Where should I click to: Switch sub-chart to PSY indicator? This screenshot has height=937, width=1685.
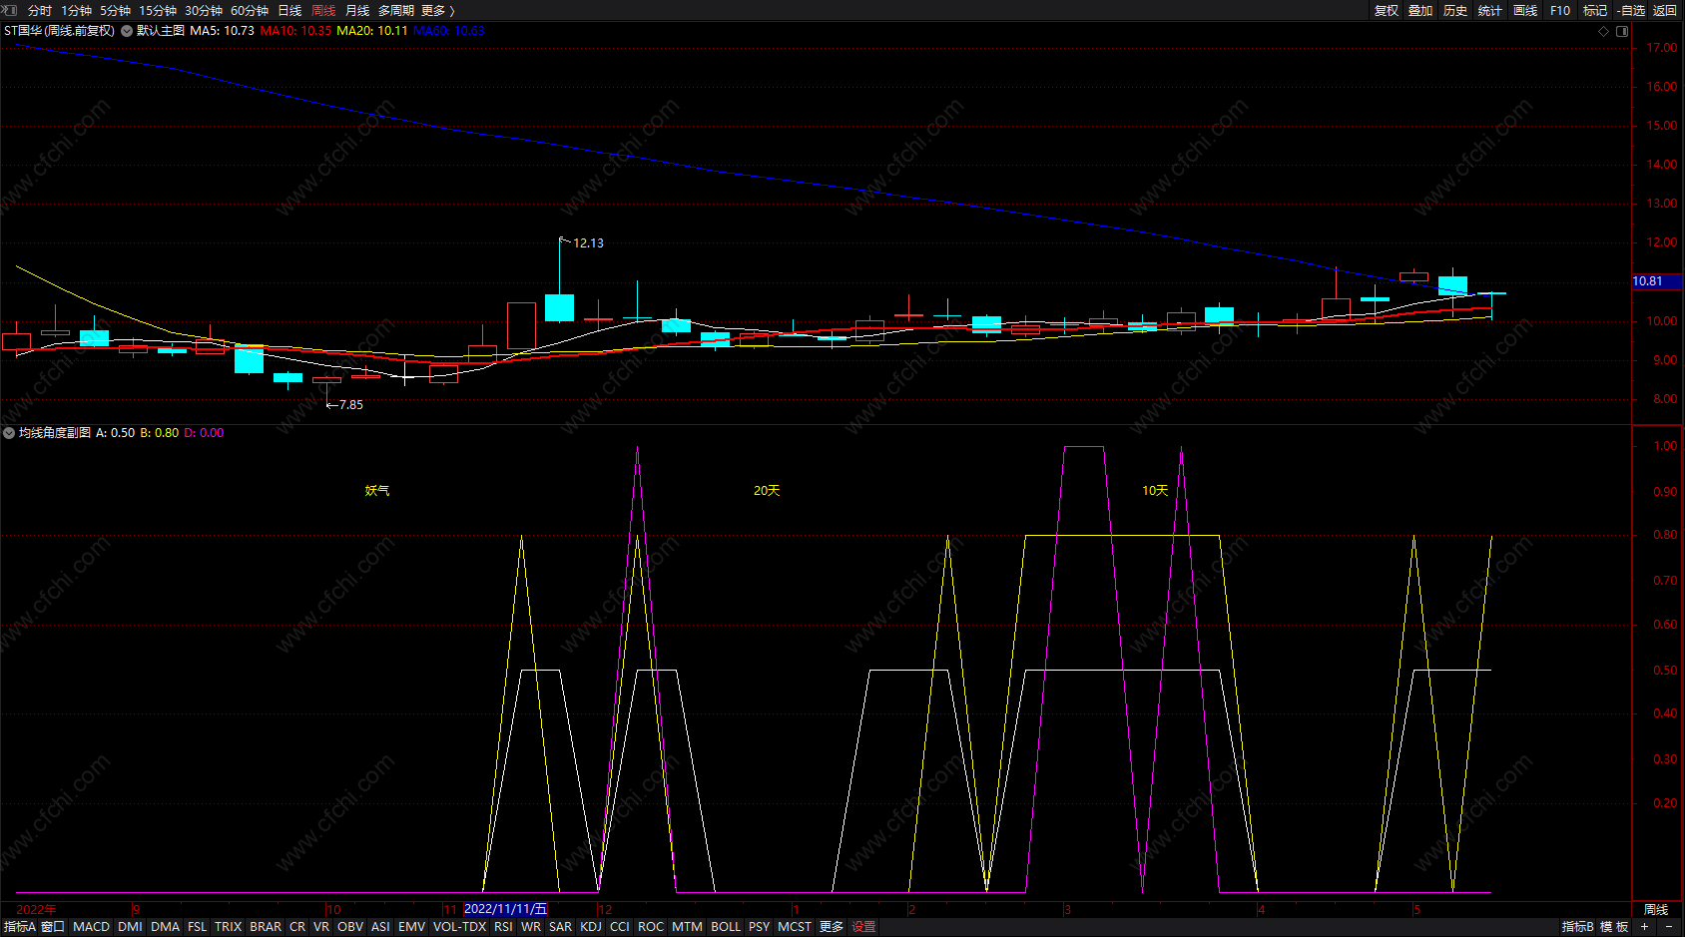click(760, 927)
